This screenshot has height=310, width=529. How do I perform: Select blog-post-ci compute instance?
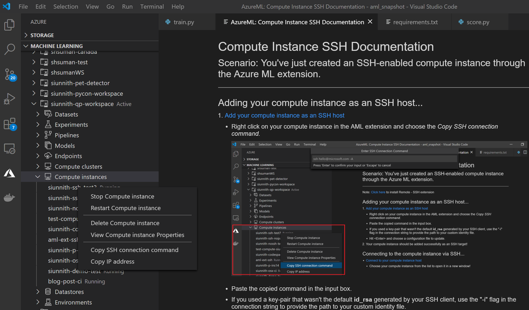coord(65,281)
